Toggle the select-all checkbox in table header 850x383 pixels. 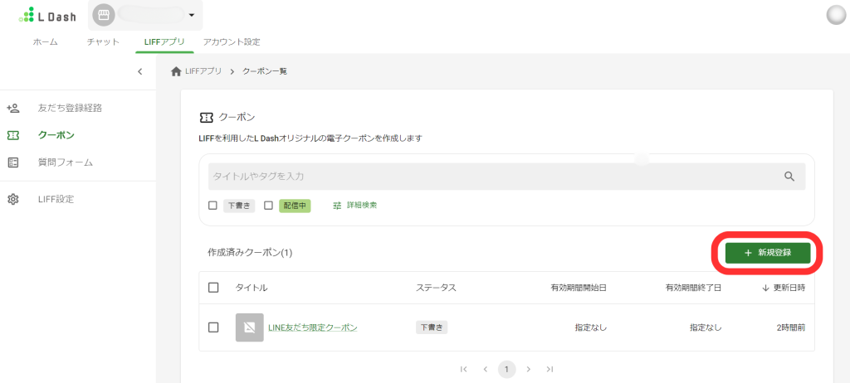(x=213, y=288)
